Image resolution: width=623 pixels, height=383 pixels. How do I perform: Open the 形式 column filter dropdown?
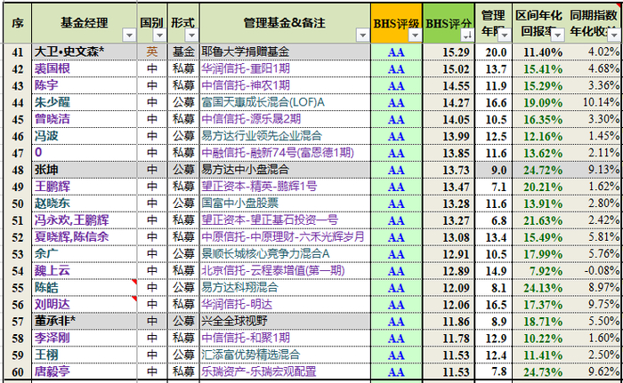coord(191,36)
